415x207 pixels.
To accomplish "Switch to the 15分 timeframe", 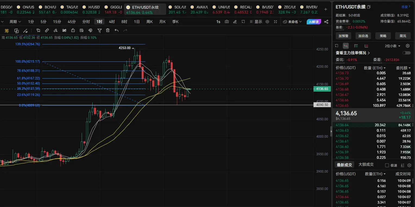I will [57, 22].
